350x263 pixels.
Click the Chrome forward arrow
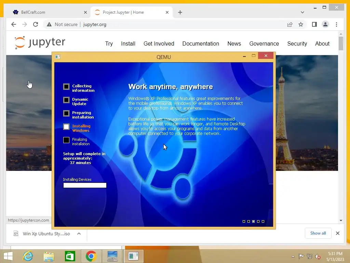[x=25, y=24]
